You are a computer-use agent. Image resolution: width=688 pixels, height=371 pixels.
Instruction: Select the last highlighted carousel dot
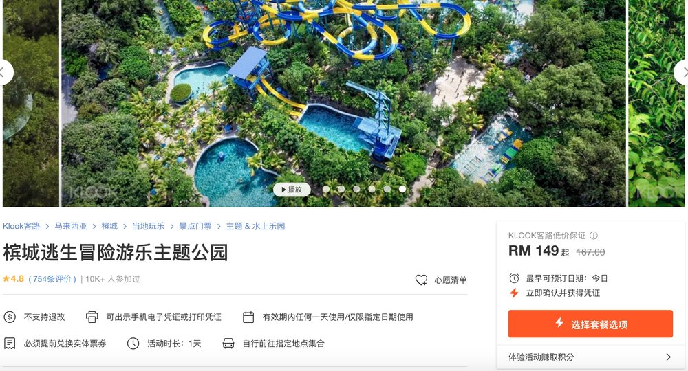(x=402, y=189)
